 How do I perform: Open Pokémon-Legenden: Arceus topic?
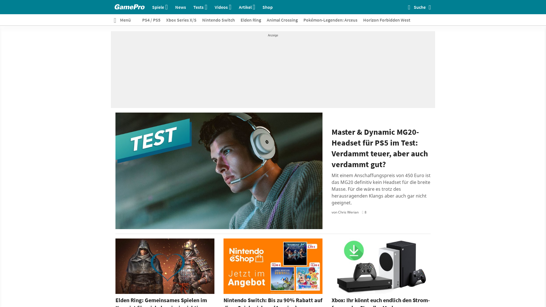point(330,20)
